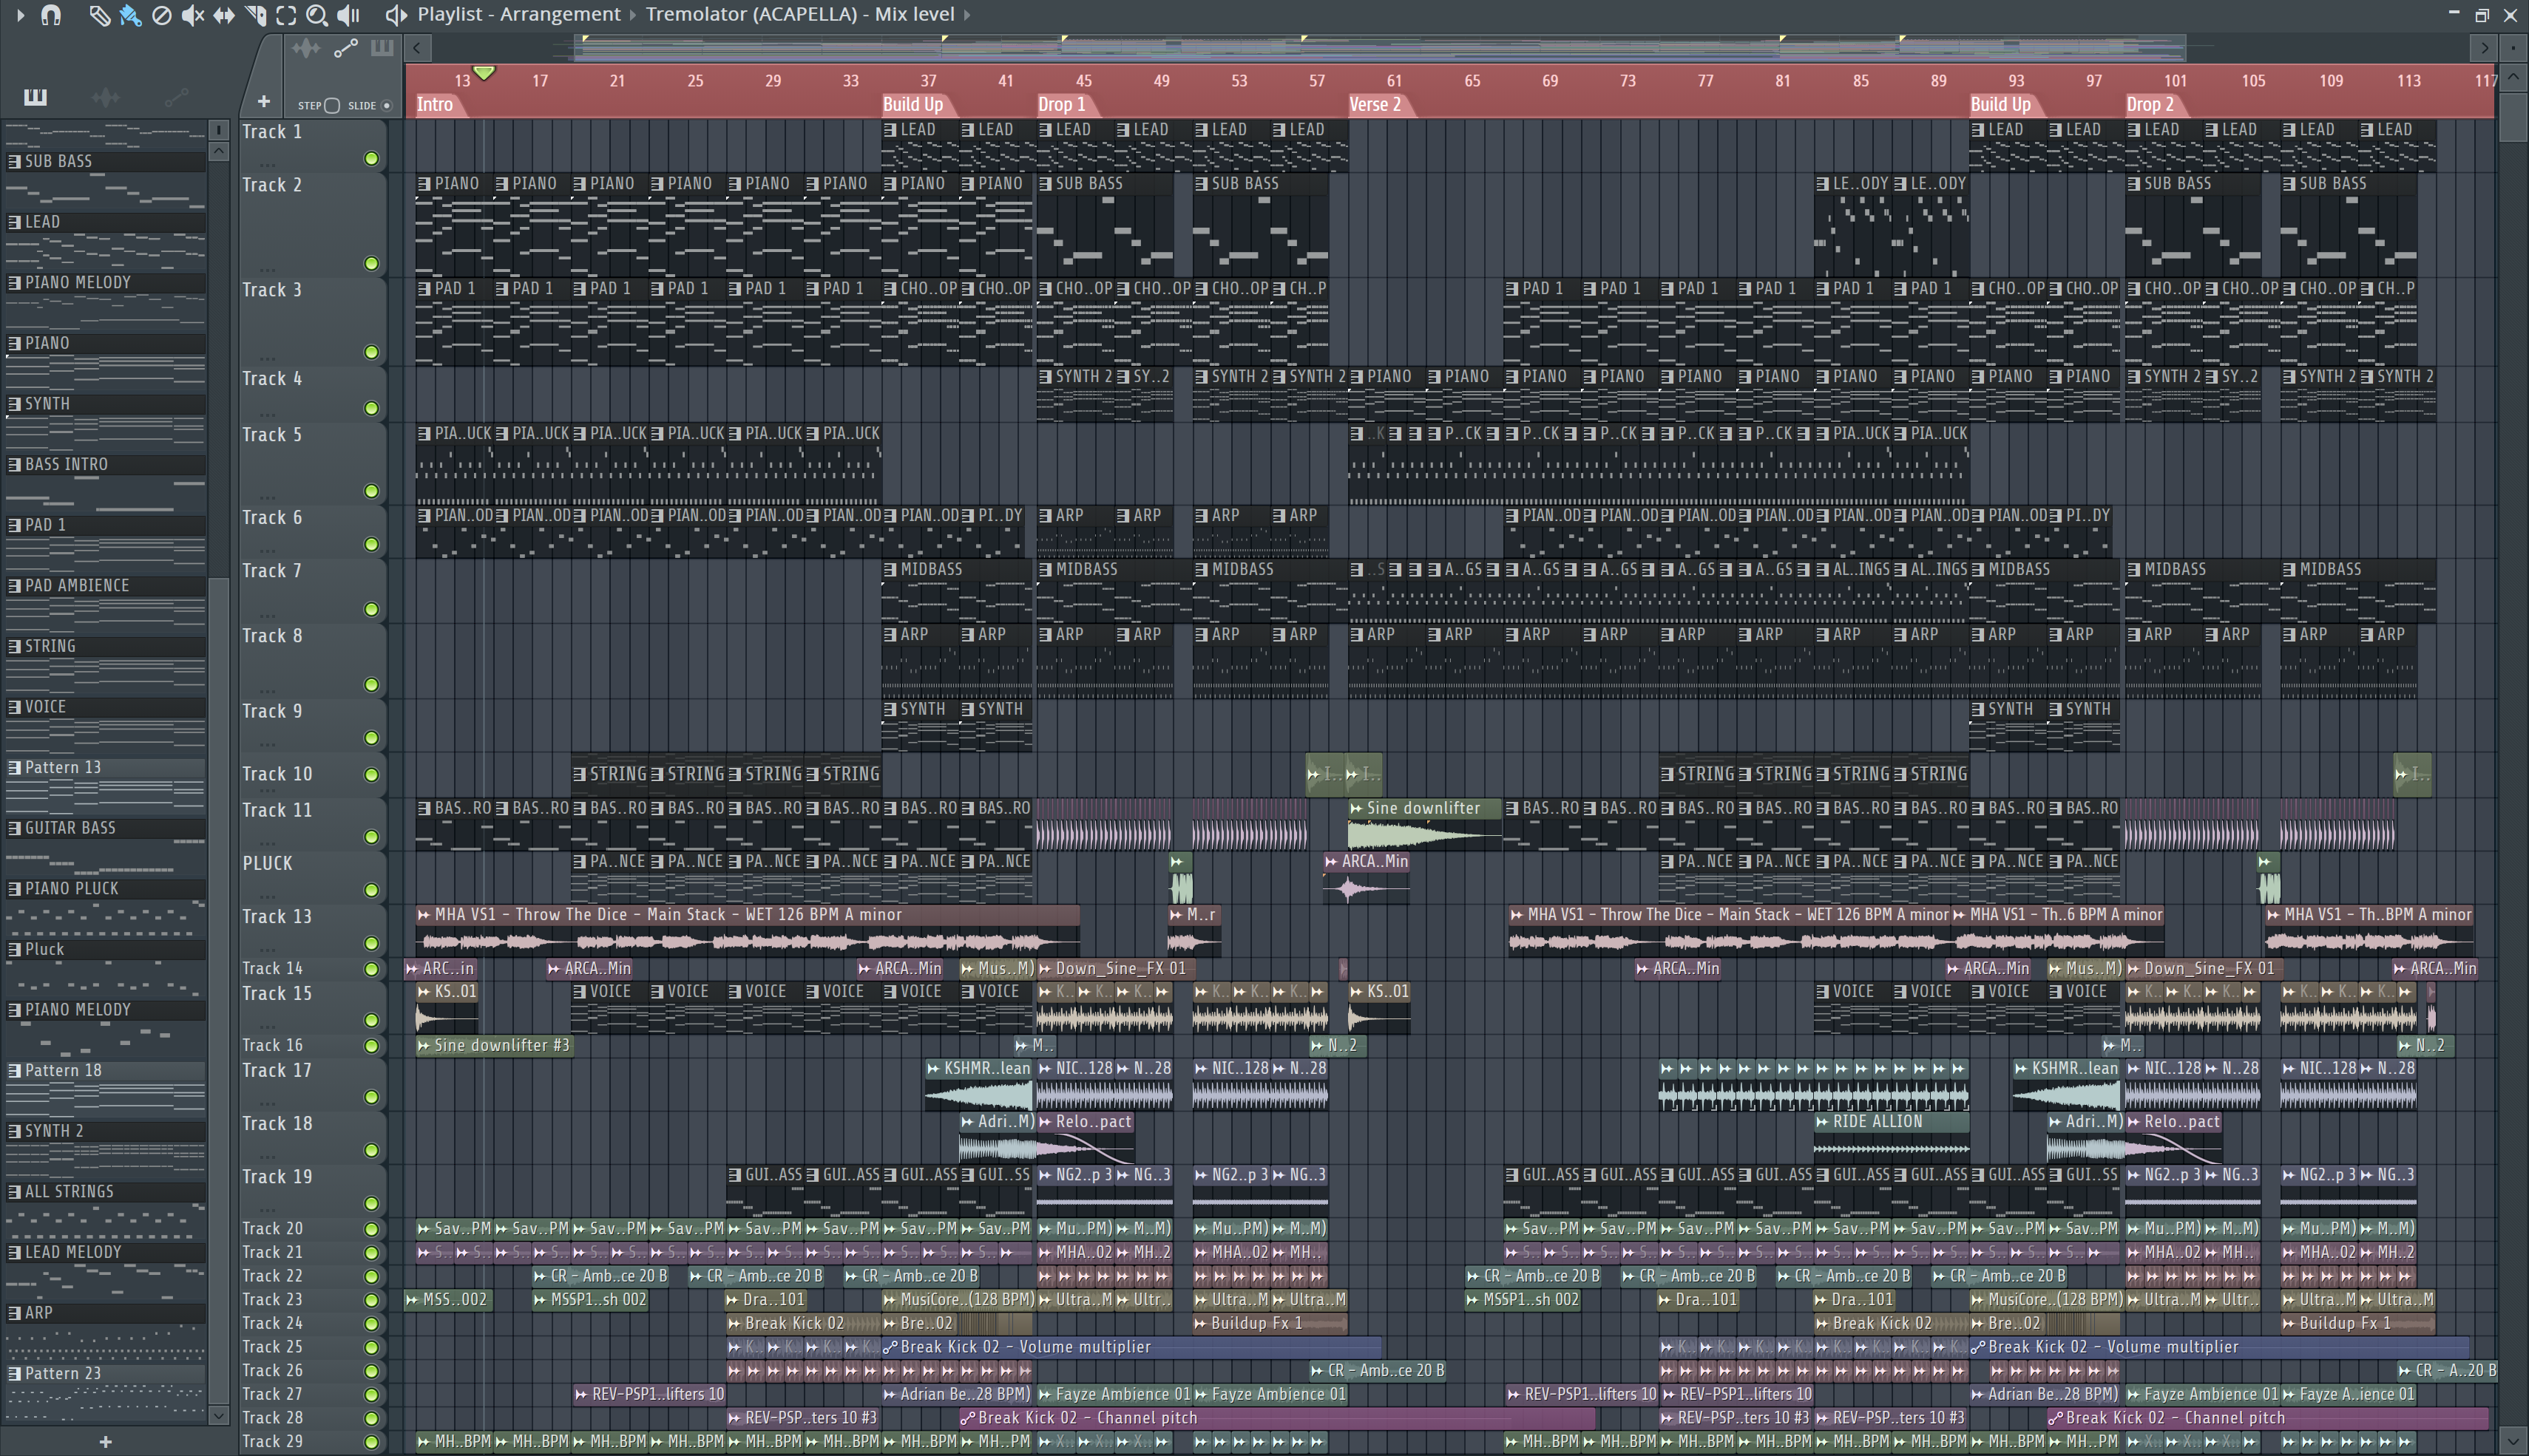Screen dimensions: 2529x1456
Task: Choose the Select marquee tool
Action: [x=286, y=15]
